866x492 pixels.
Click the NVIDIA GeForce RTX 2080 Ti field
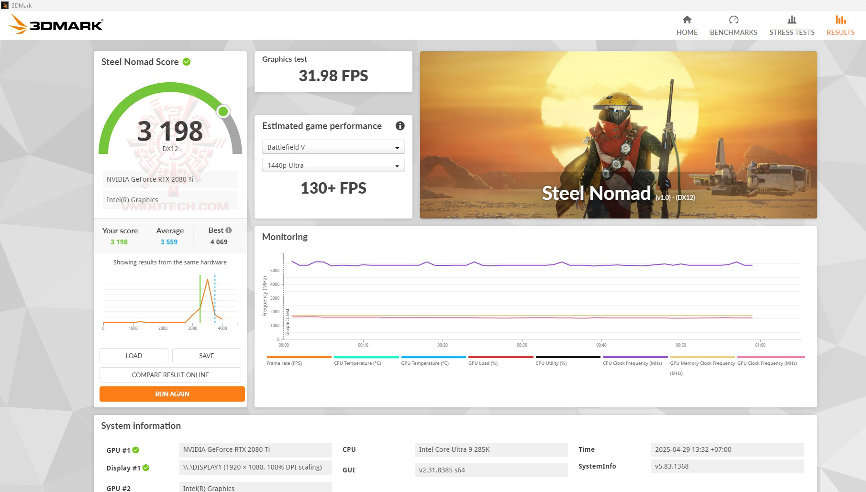(x=169, y=179)
